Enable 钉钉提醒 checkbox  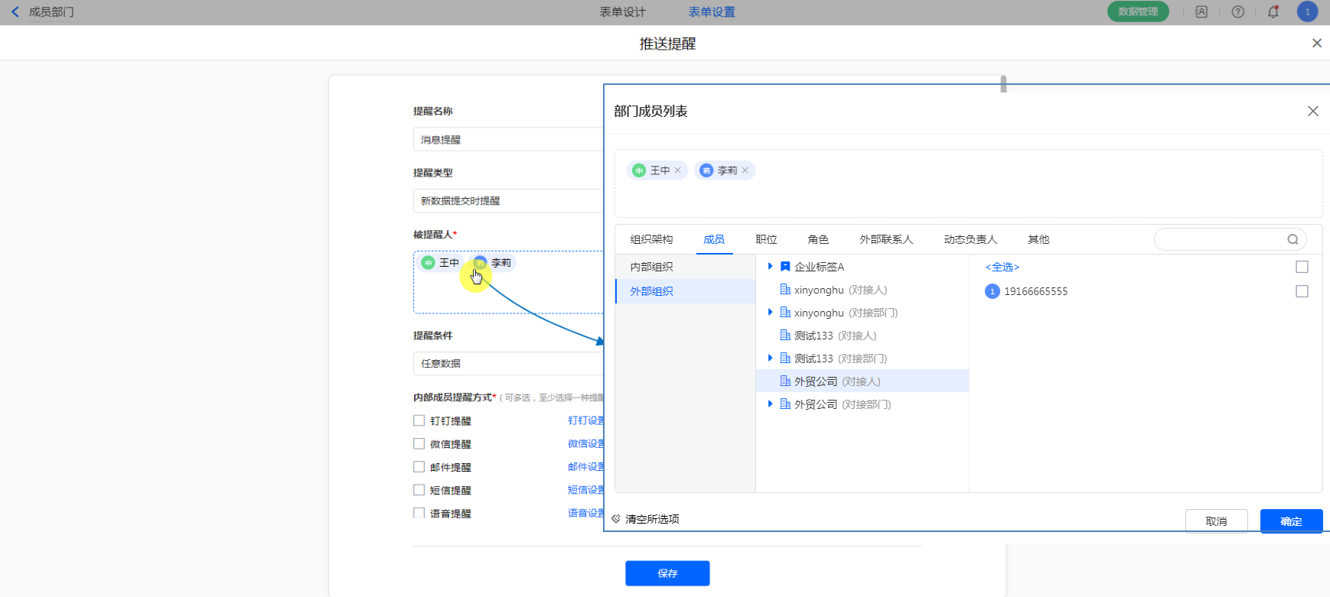click(x=419, y=420)
